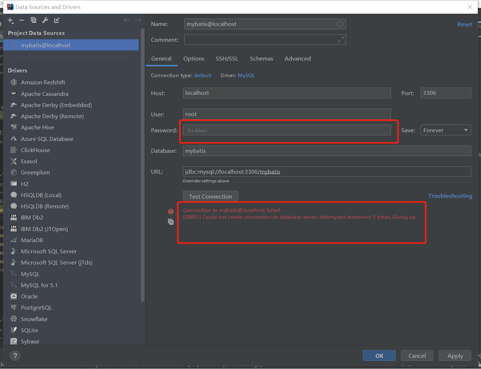This screenshot has width=481, height=369.
Task: Click the Name input field
Action: [x=265, y=24]
